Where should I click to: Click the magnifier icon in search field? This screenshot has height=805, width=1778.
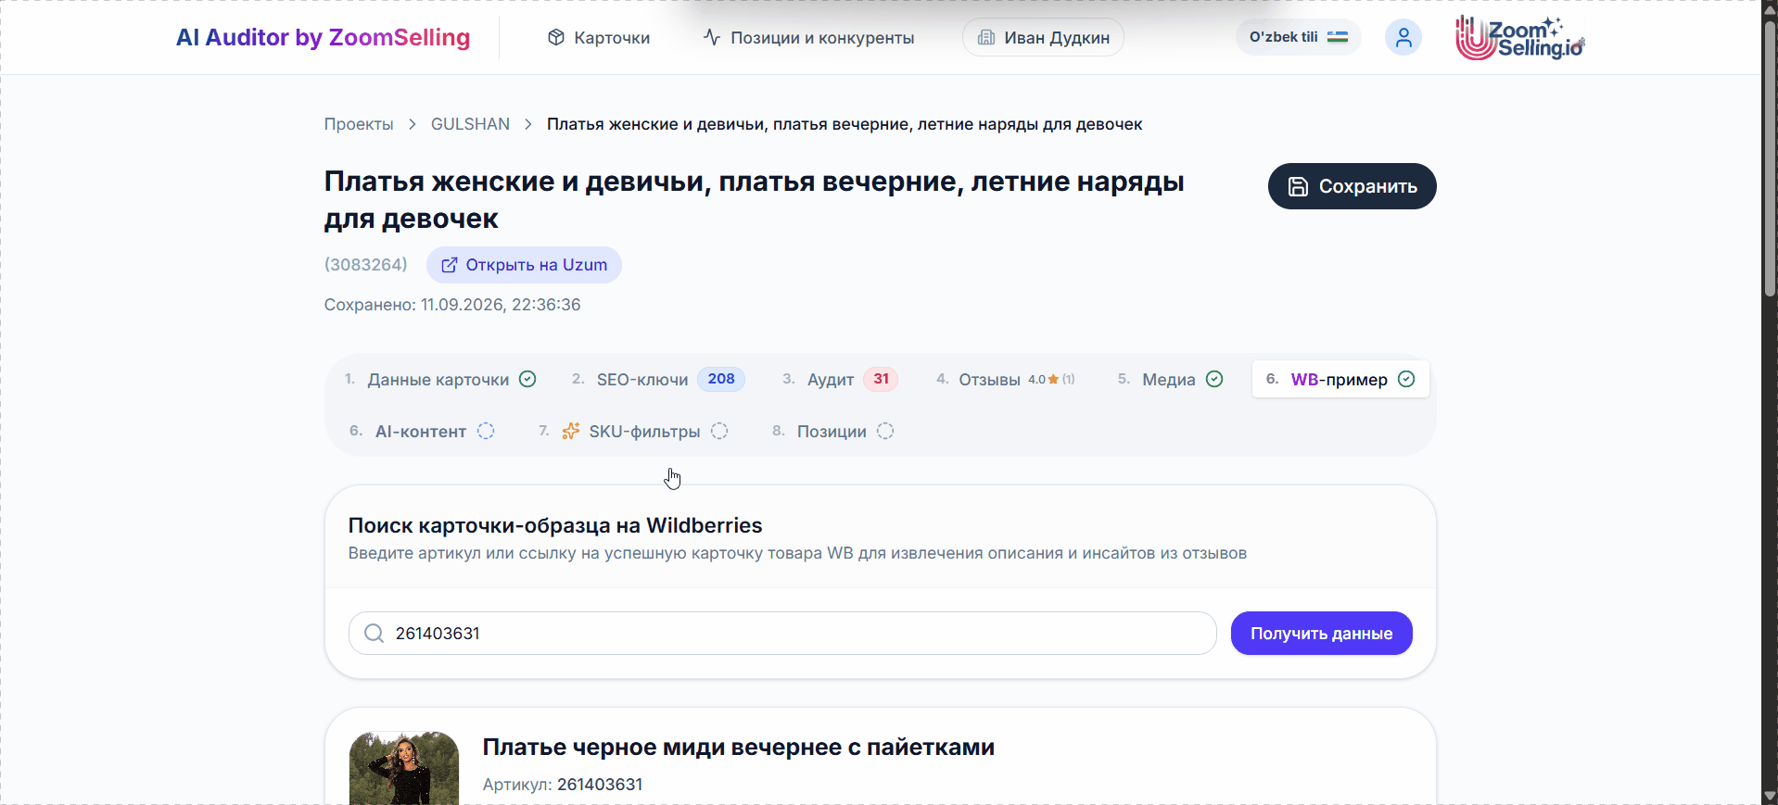point(374,633)
